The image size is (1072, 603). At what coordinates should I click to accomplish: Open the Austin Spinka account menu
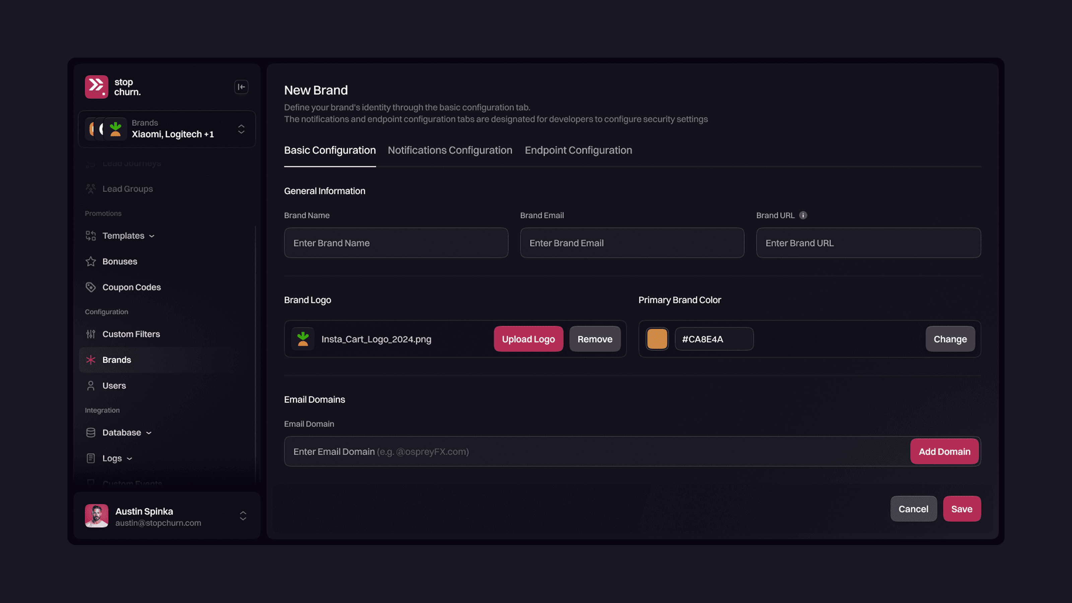coord(243,516)
